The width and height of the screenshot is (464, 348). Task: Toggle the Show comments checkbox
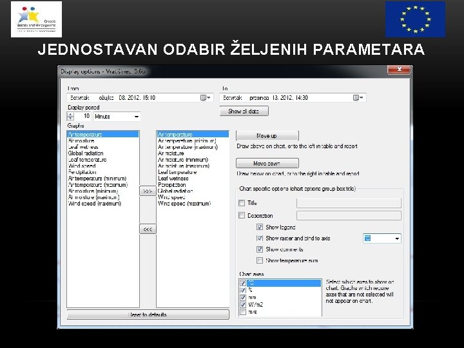point(260,249)
